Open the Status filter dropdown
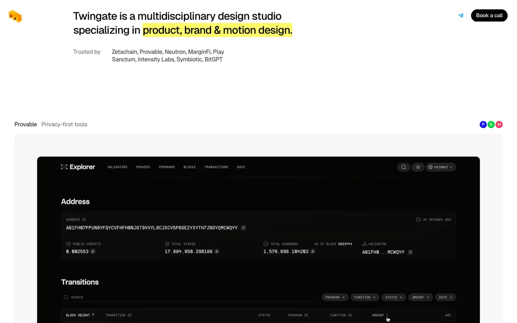Viewport: 517px width, 323px height. pyautogui.click(x=394, y=297)
